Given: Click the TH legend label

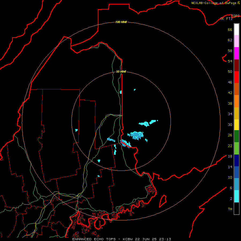Looking at the screenshot, I should coord(230,209).
